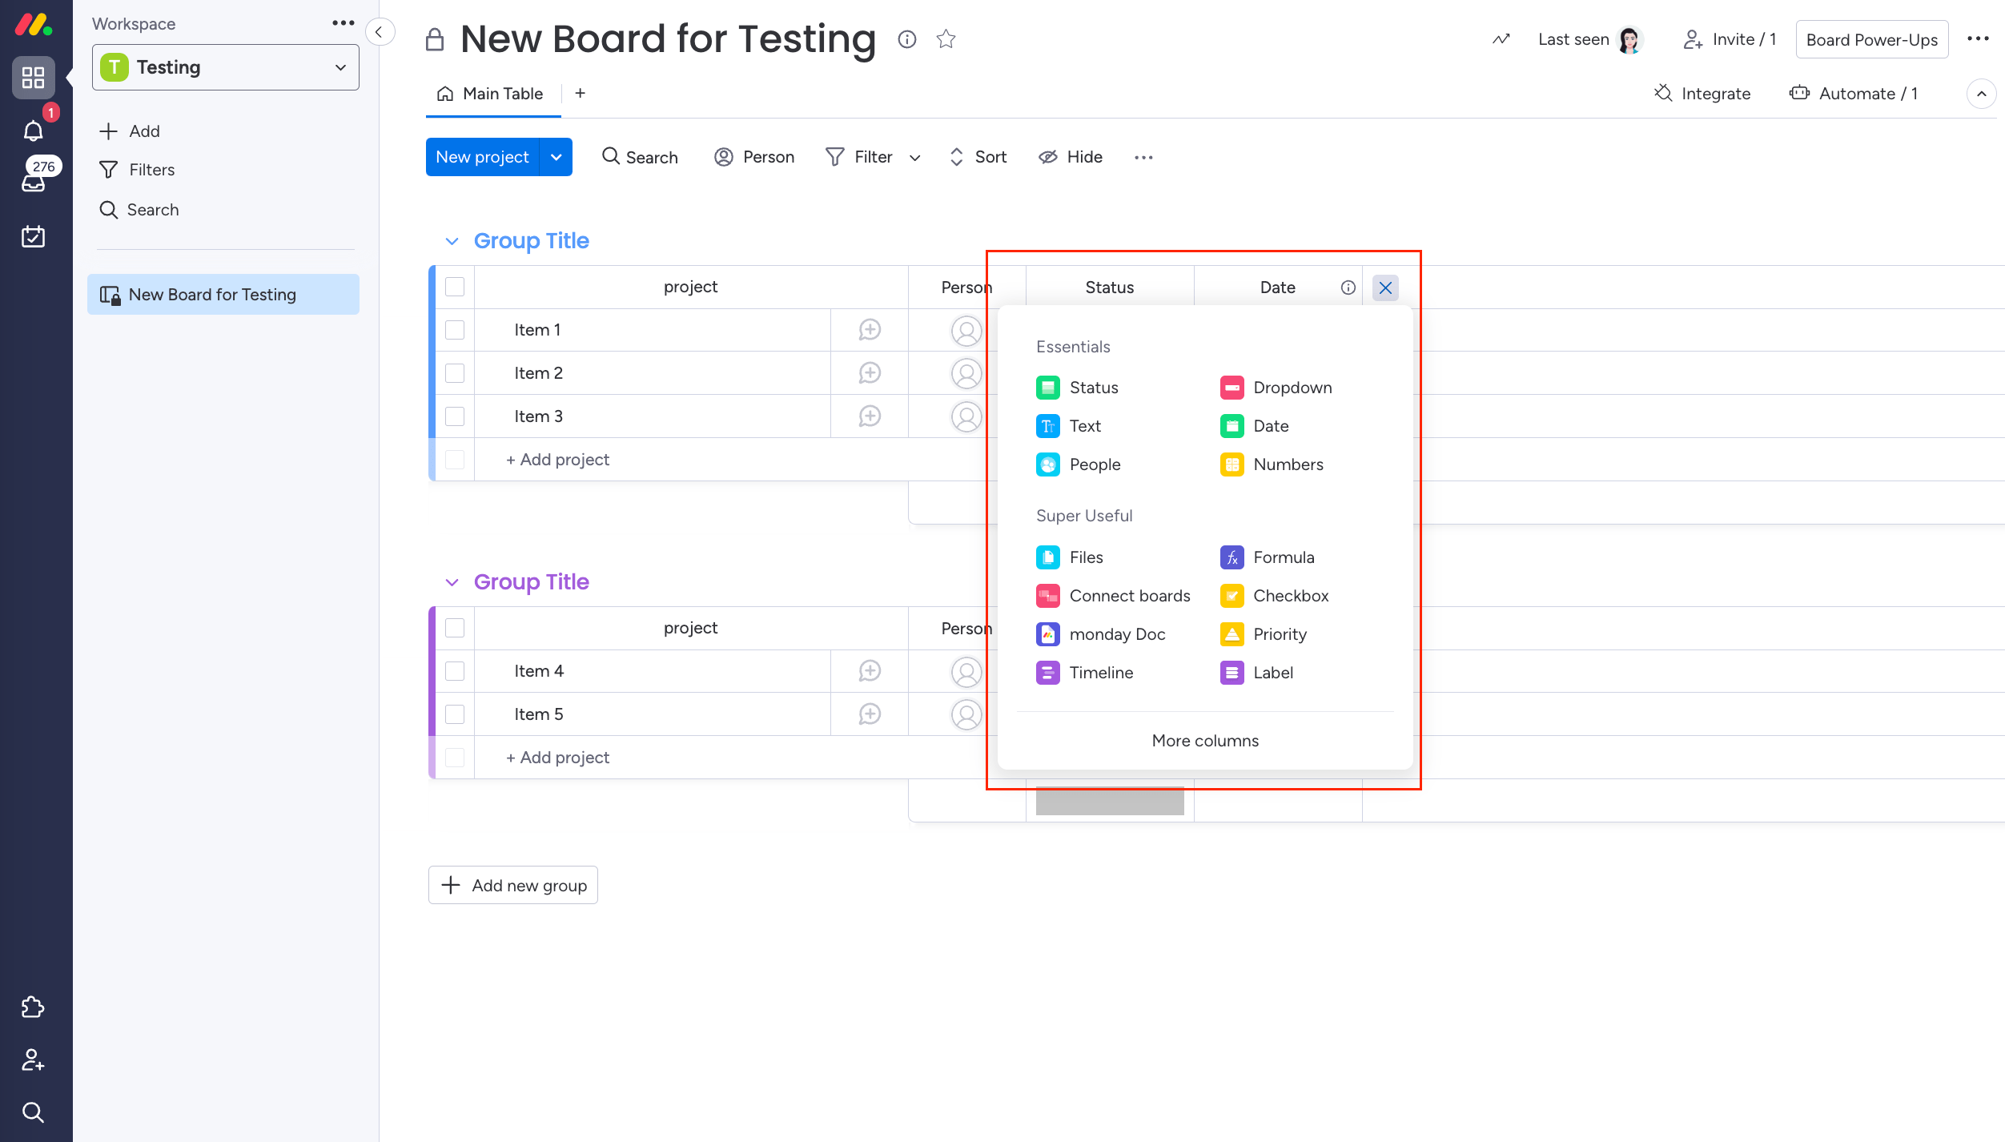Select the Timeline column type icon
The image size is (2005, 1142).
[1048, 672]
